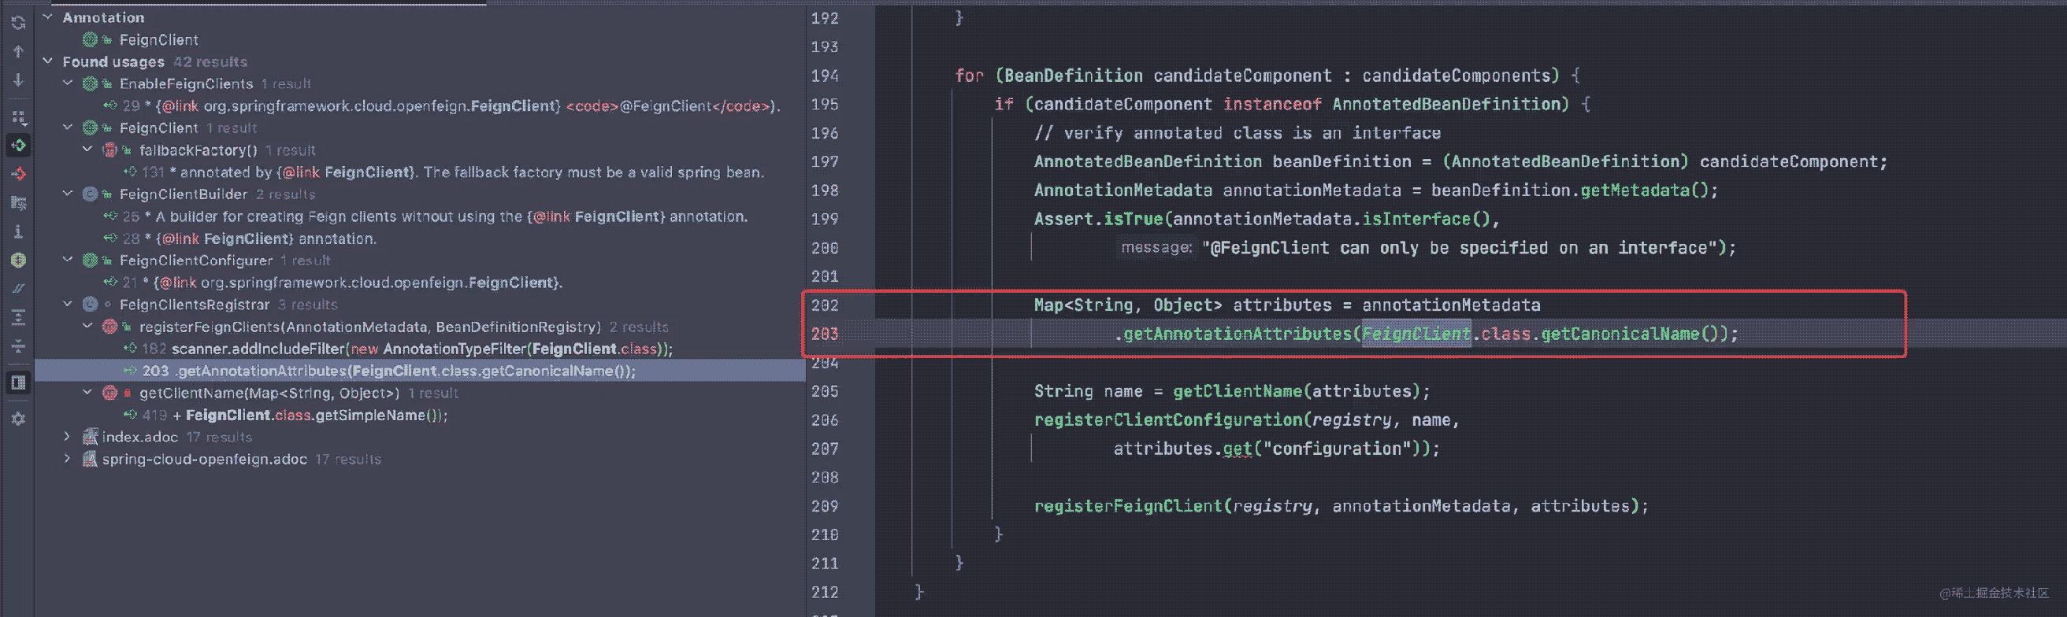This screenshot has width=2067, height=617.
Task: Click the Rerun search refresh icon
Action: click(x=17, y=24)
